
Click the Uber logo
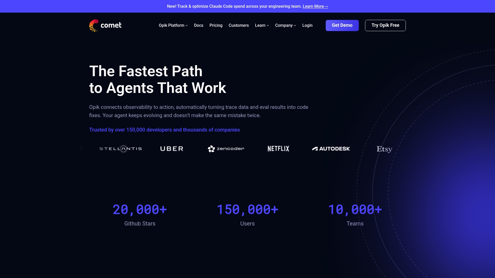(x=172, y=149)
